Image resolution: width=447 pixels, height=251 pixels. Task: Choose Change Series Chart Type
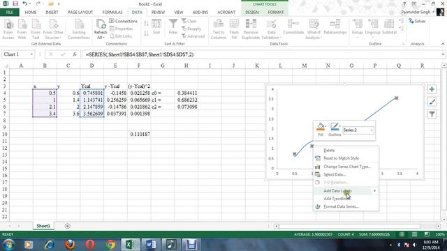pos(346,167)
